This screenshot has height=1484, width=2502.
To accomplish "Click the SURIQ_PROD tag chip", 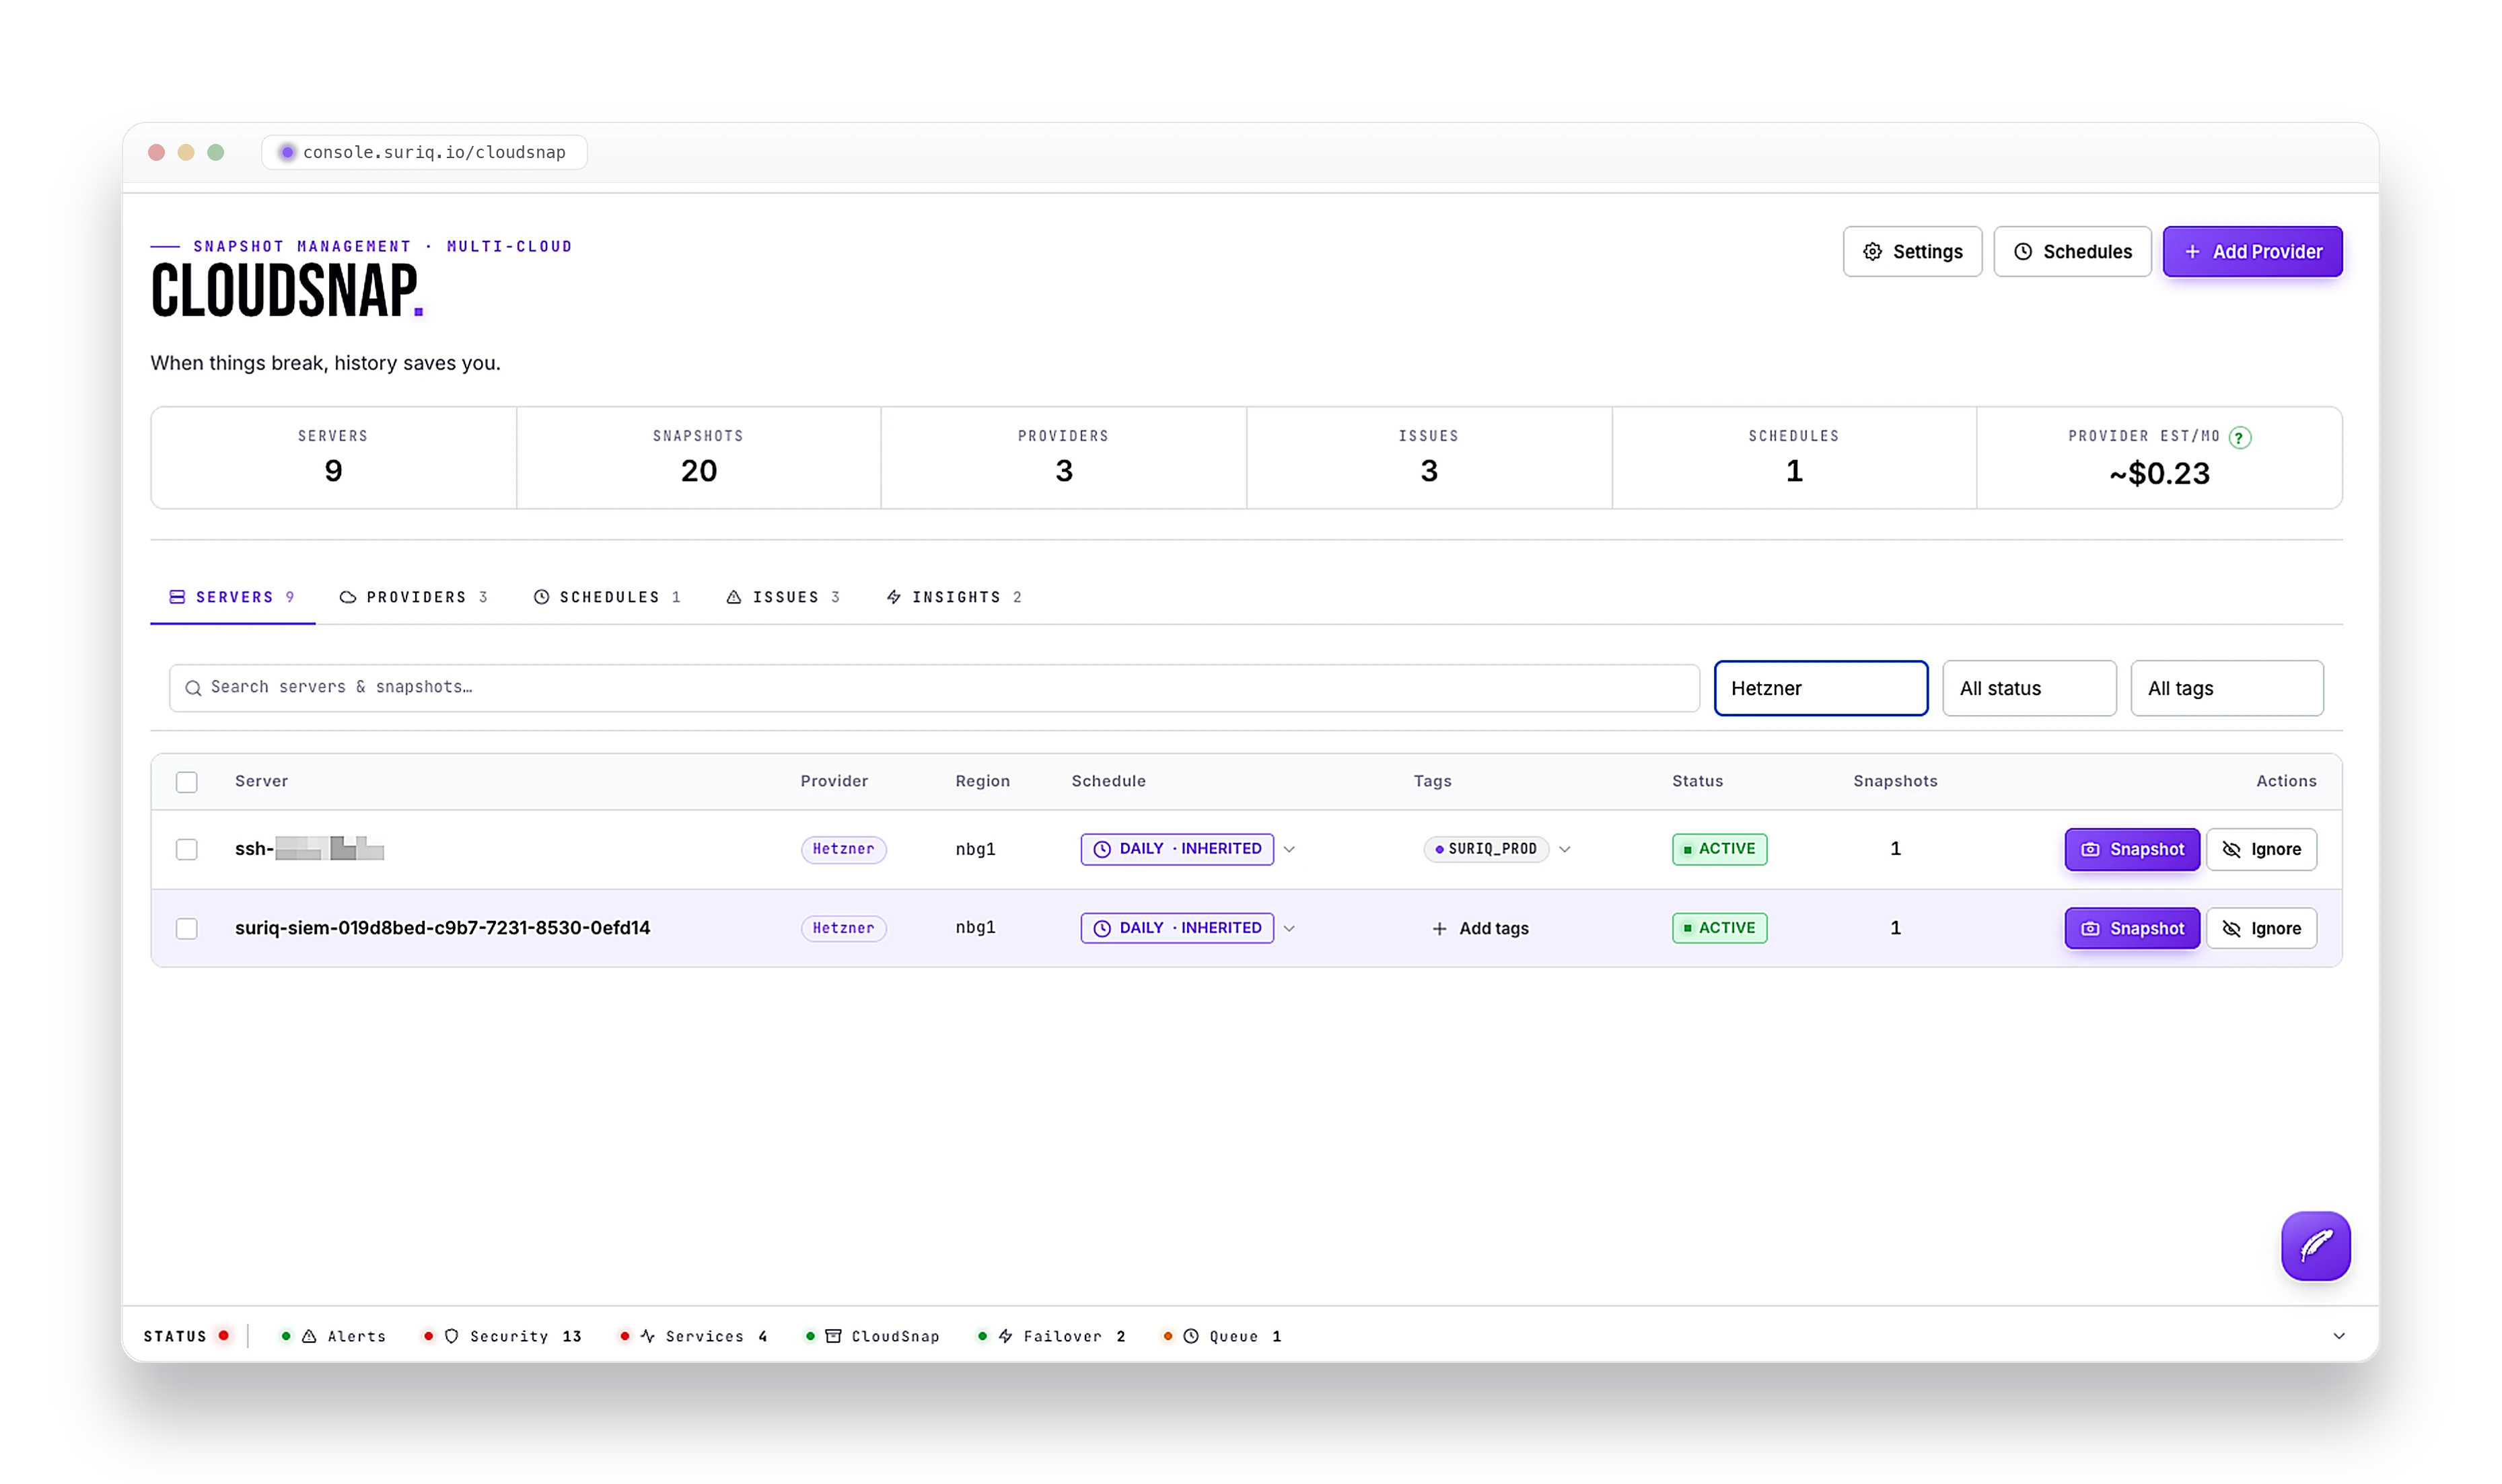I will (1486, 849).
